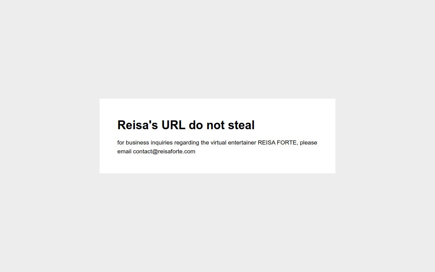Select the word "business" in paragraph
The width and height of the screenshot is (435, 272).
coord(137,143)
